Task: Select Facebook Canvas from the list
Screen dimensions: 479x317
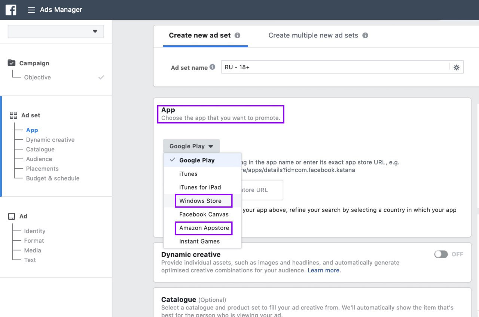Action: (x=202, y=214)
